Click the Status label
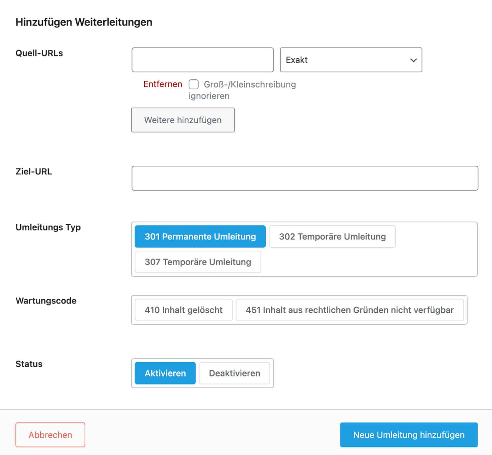Viewport: 492px width, 455px height. click(x=29, y=364)
